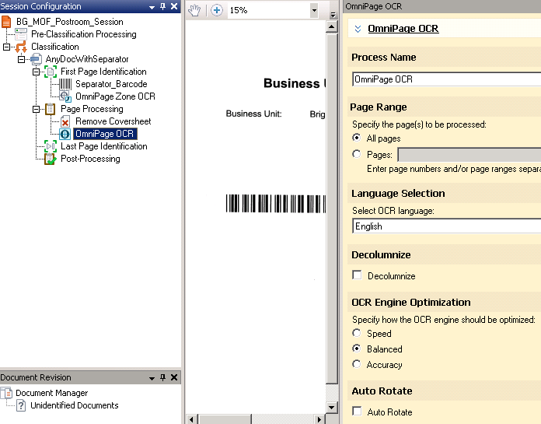Collapse the OmniPage OCR section chevron
The width and height of the screenshot is (541, 424).
[x=358, y=29]
